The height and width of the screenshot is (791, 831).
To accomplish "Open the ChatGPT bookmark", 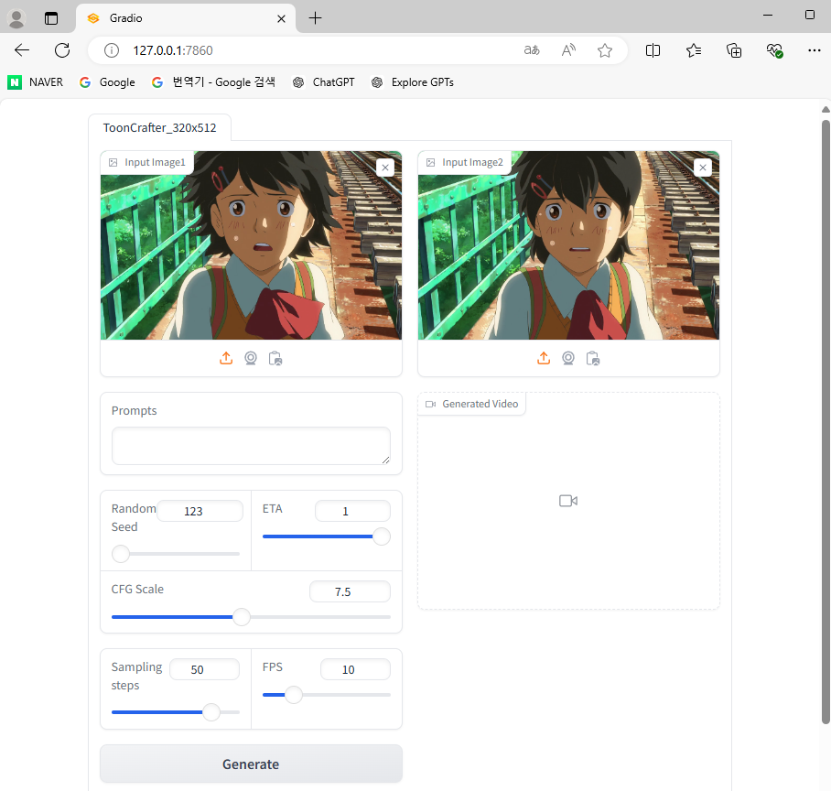I will coord(323,82).
